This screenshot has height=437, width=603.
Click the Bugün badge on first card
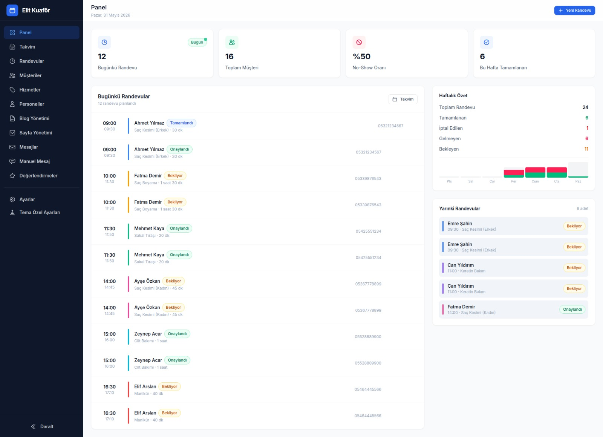click(197, 42)
